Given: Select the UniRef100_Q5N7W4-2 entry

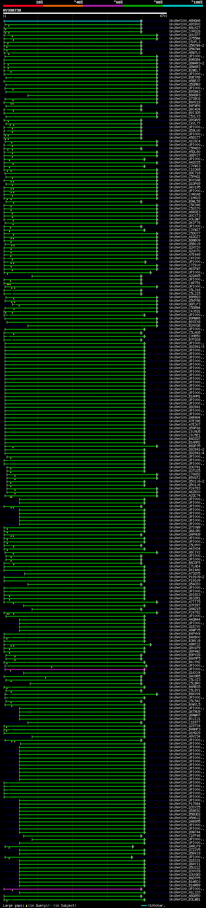Looking at the screenshot, I should click(x=187, y=45).
